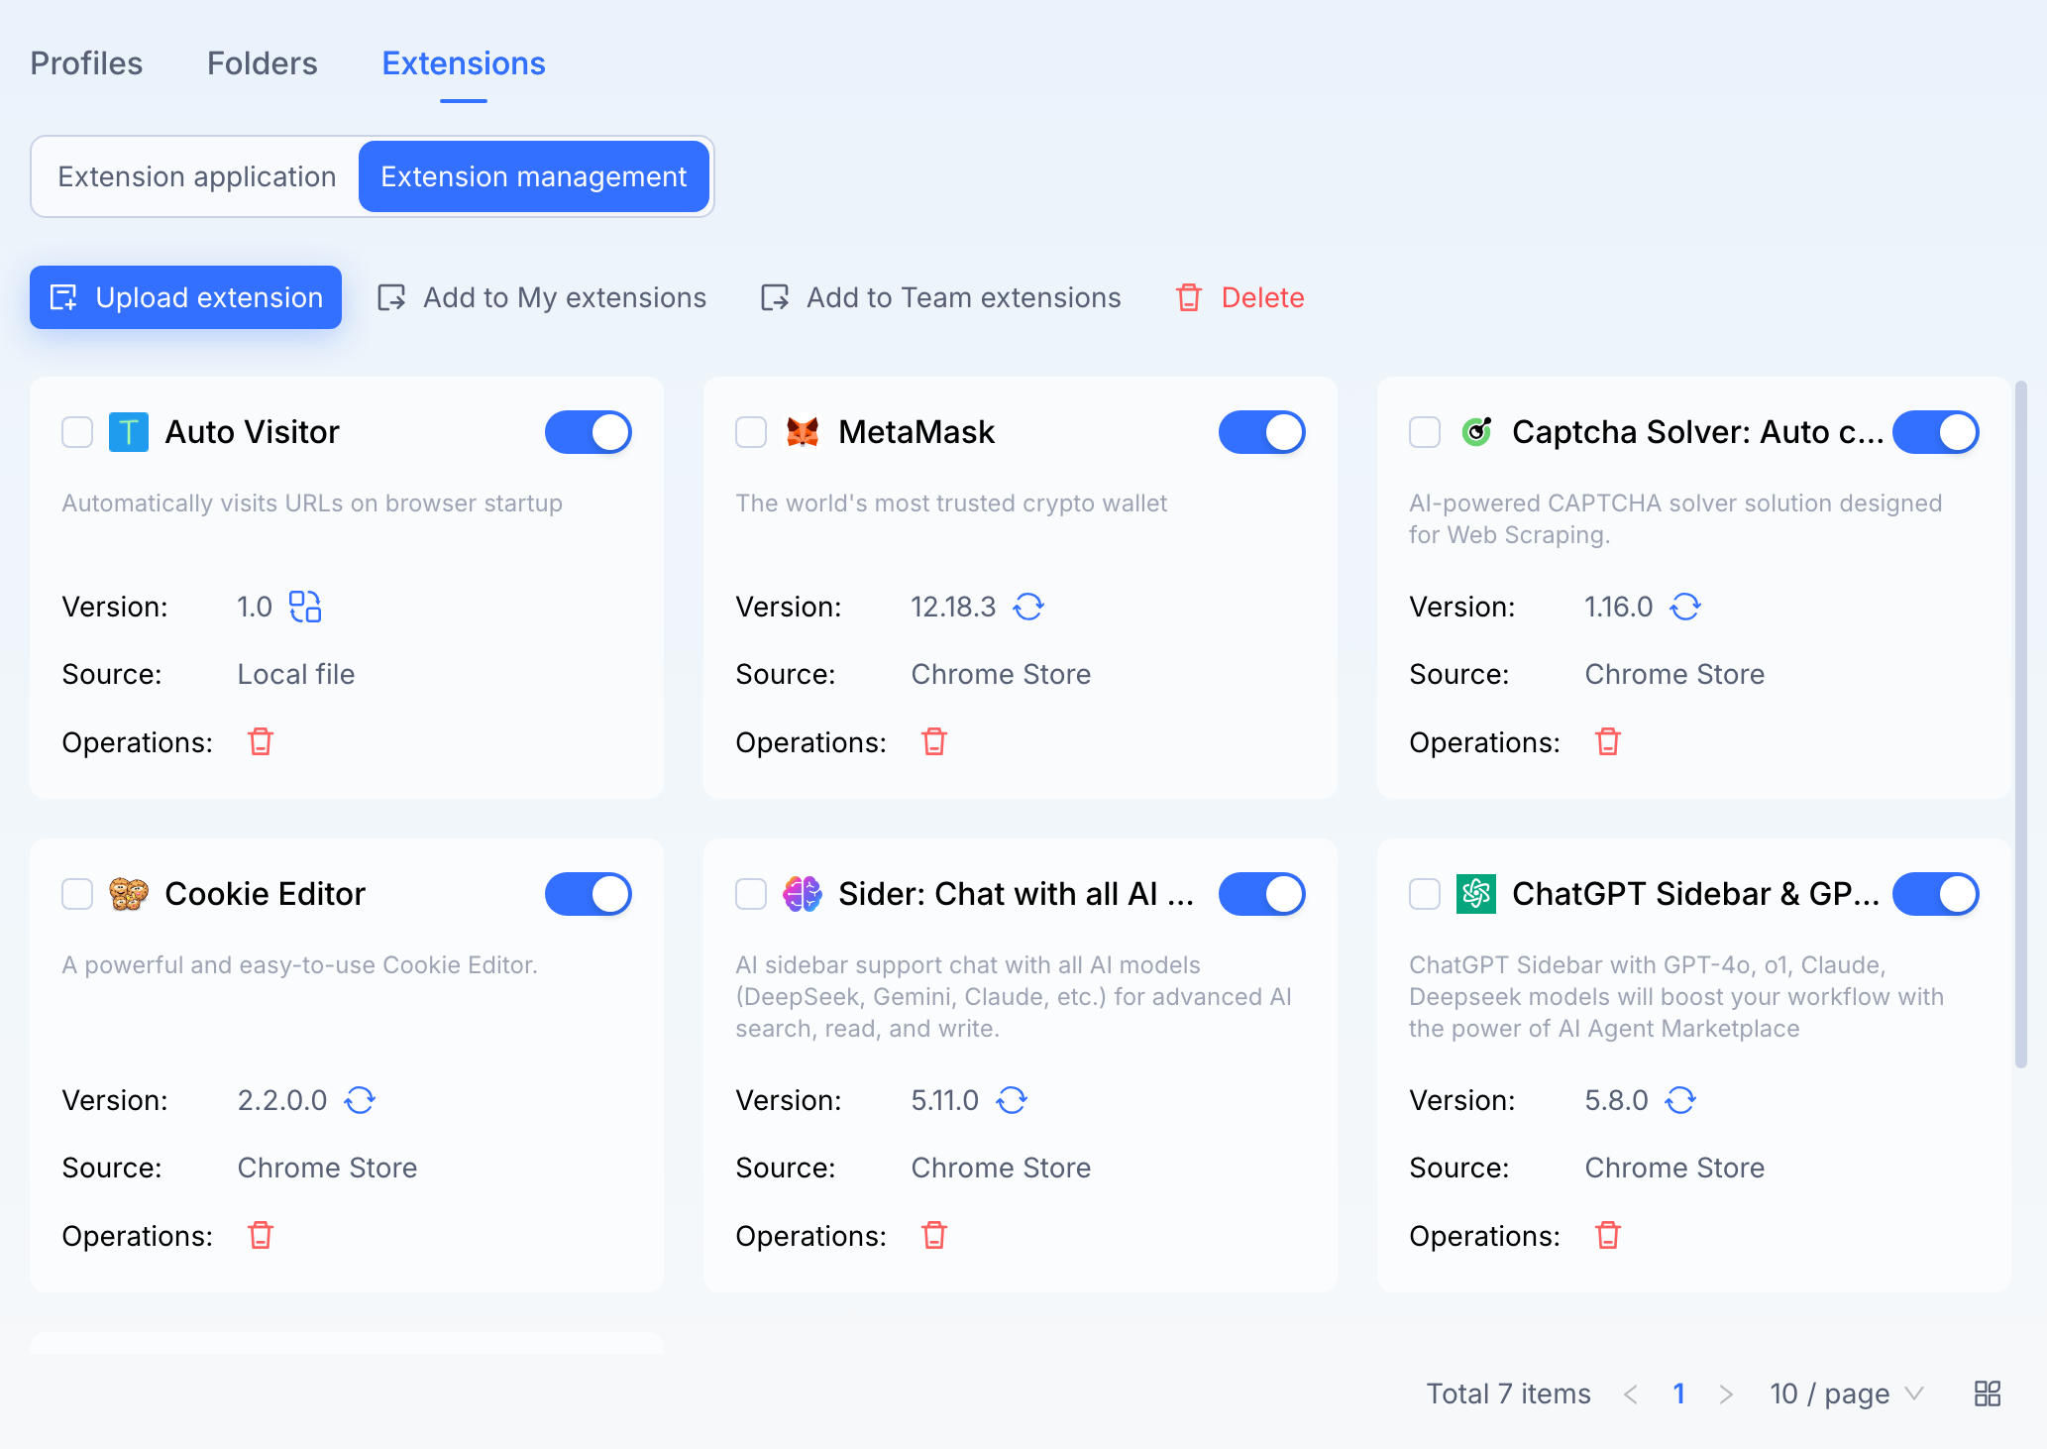The height and width of the screenshot is (1449, 2047).
Task: Disable the MetaMask toggle switch
Action: pos(1262,432)
